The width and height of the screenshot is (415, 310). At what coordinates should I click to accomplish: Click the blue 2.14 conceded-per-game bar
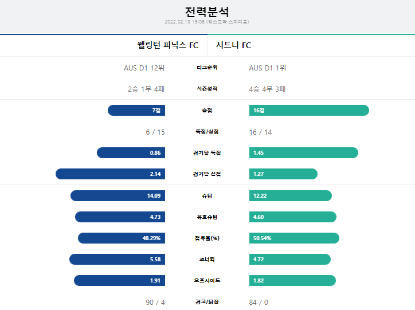click(x=111, y=174)
